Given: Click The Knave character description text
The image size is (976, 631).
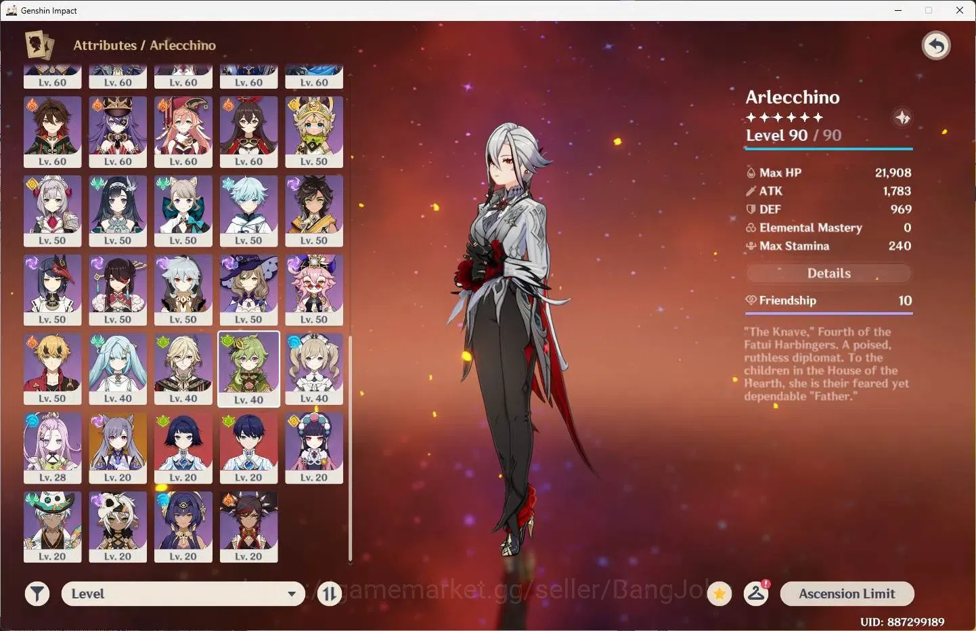Looking at the screenshot, I should click(826, 364).
